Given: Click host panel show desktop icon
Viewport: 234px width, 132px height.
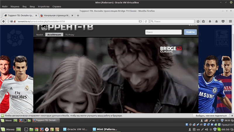Looking at the screenshot, I should 18,129.
